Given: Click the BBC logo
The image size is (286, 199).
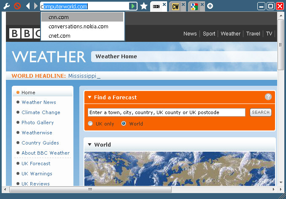Looking at the screenshot, I should click(25, 33).
